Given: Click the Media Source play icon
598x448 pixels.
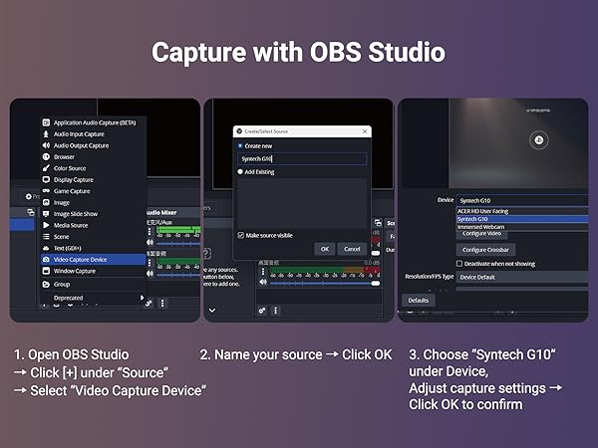Looking at the screenshot, I should 46,225.
